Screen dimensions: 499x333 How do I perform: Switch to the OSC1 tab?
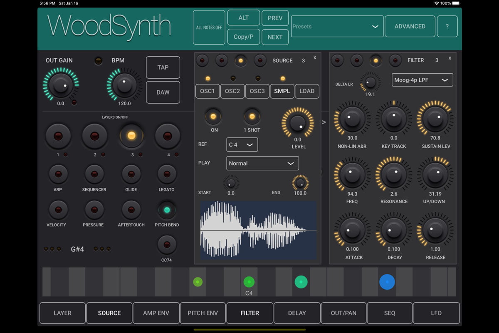pyautogui.click(x=208, y=91)
